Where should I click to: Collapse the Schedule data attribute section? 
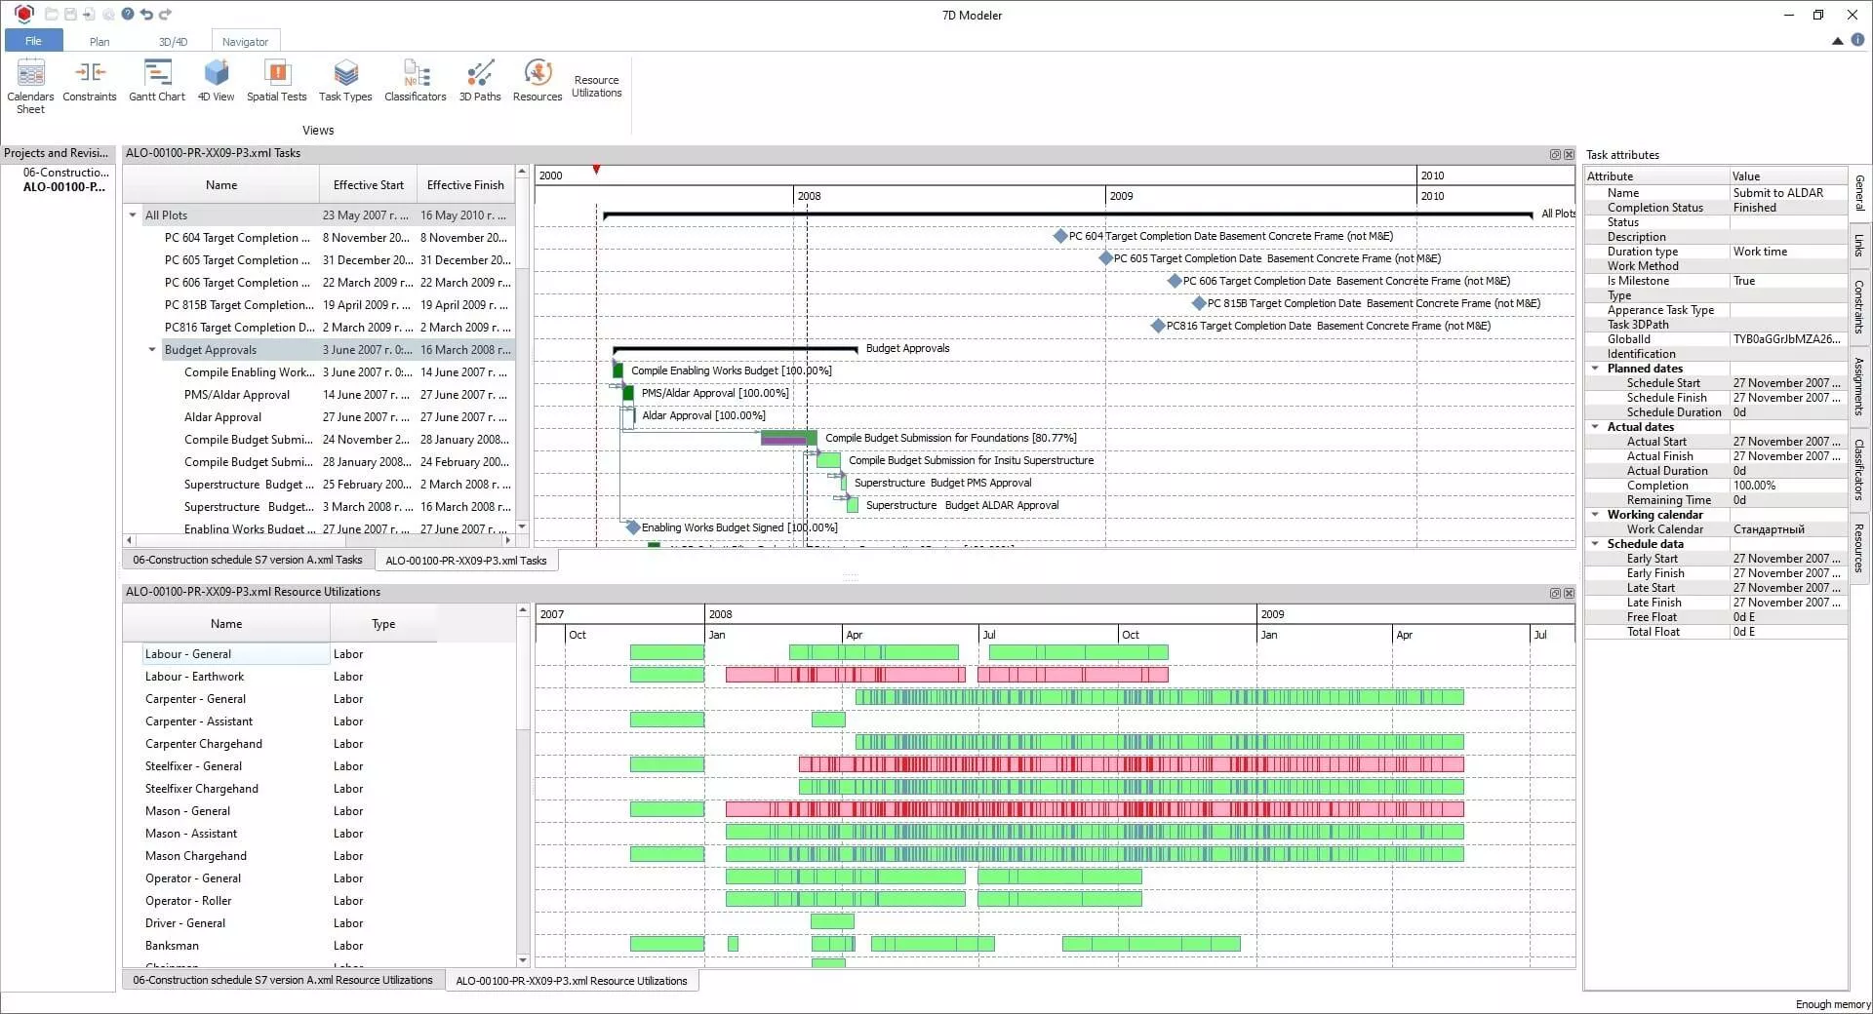click(1595, 544)
